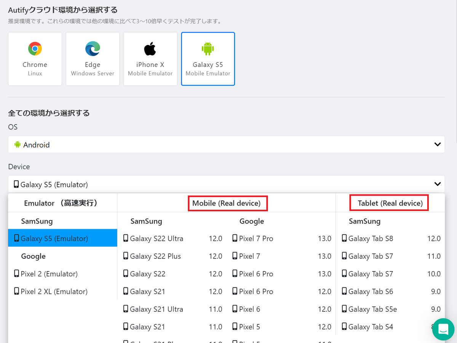
Task: Pick Galaxy S22 Plus 12.0
Action: [173, 256]
